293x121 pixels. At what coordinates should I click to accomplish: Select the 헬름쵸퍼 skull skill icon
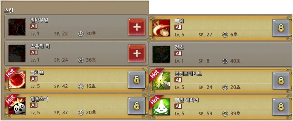tap(17, 106)
